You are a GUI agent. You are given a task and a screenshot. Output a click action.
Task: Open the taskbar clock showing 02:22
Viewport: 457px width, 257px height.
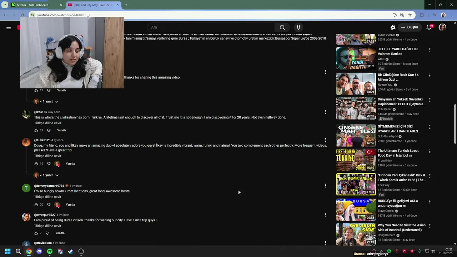[x=446, y=251]
